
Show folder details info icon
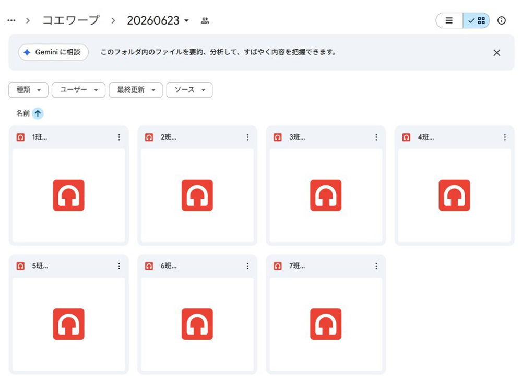[x=502, y=21]
